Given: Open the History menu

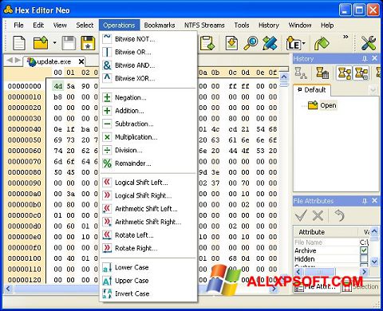Looking at the screenshot, I should click(269, 26).
